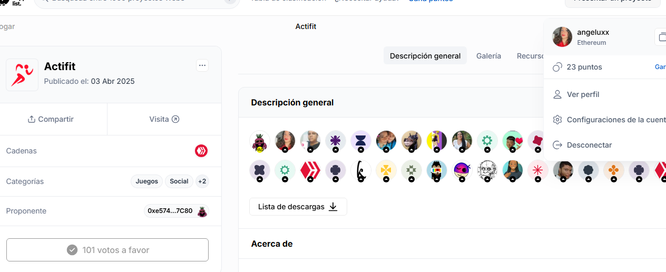Viewport: 666px width, 272px height.
Task: Select the Juegos category tag
Action: click(146, 181)
